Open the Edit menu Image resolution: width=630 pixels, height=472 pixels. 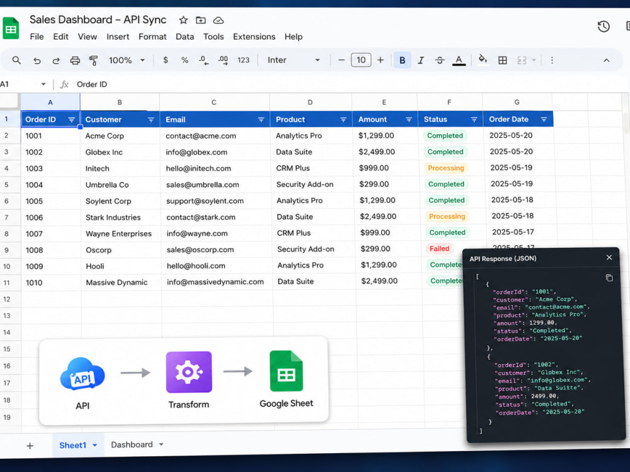tap(60, 37)
